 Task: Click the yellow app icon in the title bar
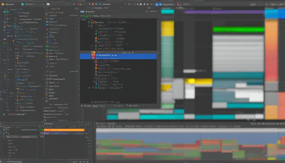coord(2,4)
